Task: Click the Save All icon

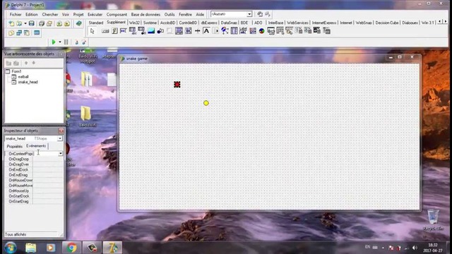Action: (x=42, y=23)
